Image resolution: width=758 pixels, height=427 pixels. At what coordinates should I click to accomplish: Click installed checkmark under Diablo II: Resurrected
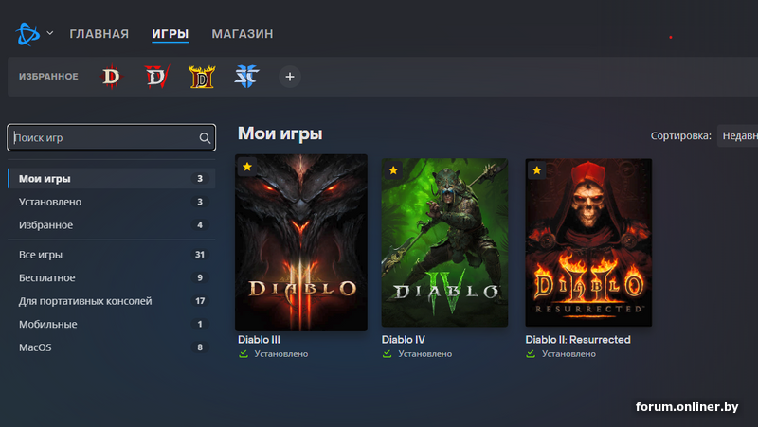click(x=531, y=354)
